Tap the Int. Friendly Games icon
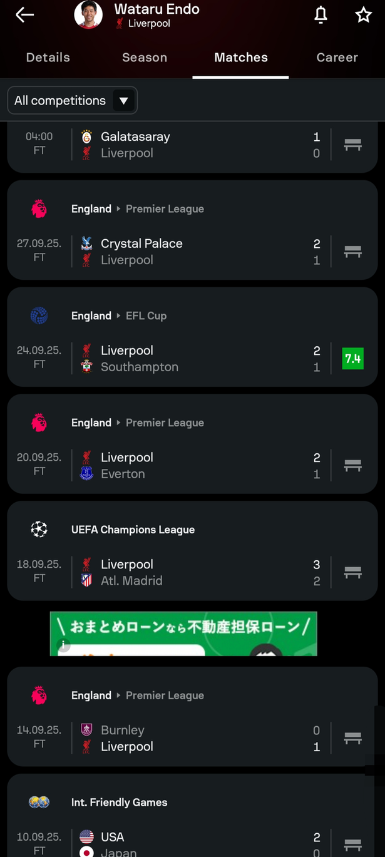385x857 pixels. click(39, 803)
